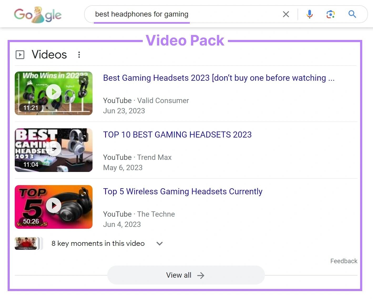Open the three-dot menu beside Videos
The height and width of the screenshot is (300, 373).
[x=79, y=55]
